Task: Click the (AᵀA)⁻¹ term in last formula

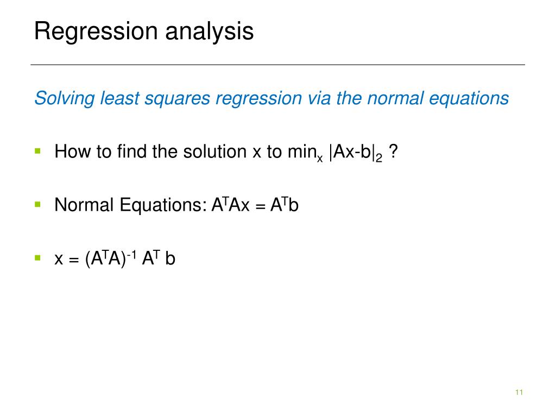Action: pos(111,258)
